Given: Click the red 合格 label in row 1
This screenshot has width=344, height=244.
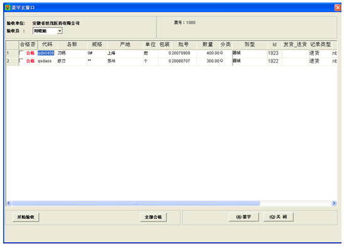Looking at the screenshot, I should click(31, 53).
